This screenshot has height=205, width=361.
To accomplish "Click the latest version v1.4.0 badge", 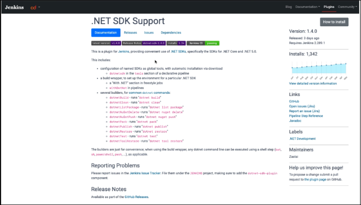I will coord(106,43).
